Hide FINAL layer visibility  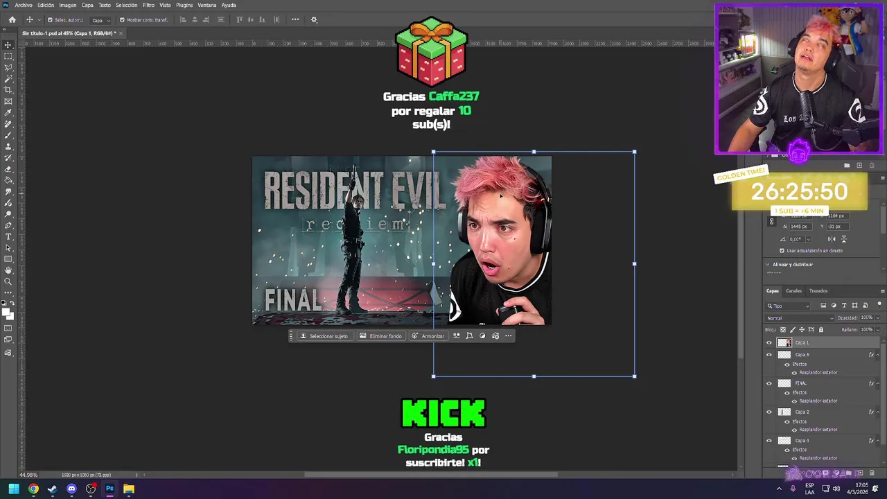(769, 383)
